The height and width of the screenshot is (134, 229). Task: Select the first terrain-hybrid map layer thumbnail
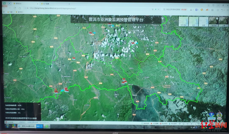point(184,21)
